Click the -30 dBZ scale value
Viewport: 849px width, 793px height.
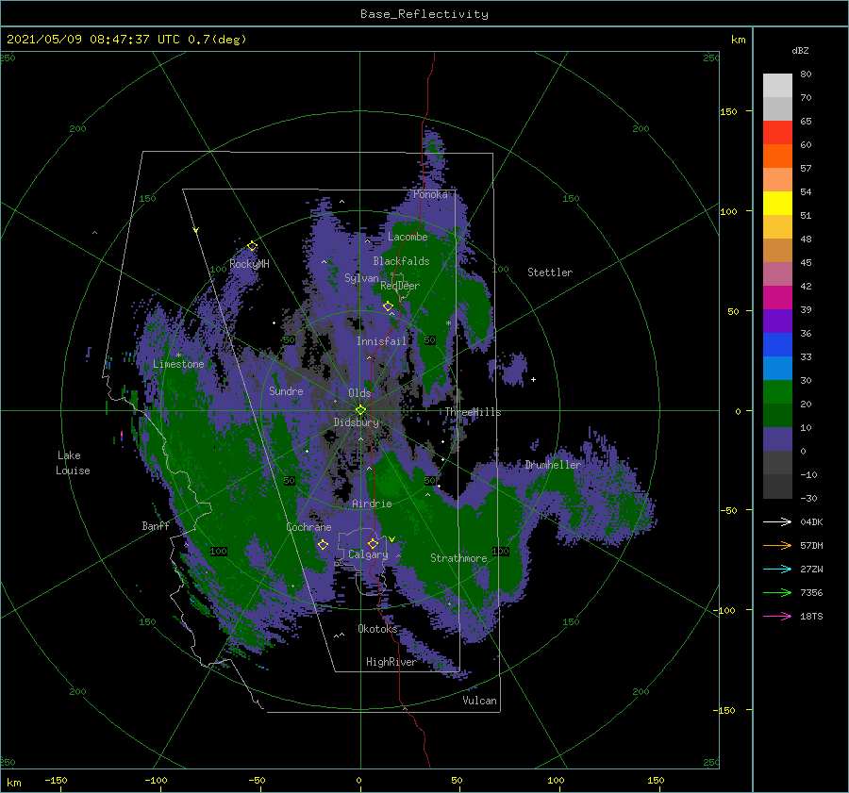[x=808, y=498]
